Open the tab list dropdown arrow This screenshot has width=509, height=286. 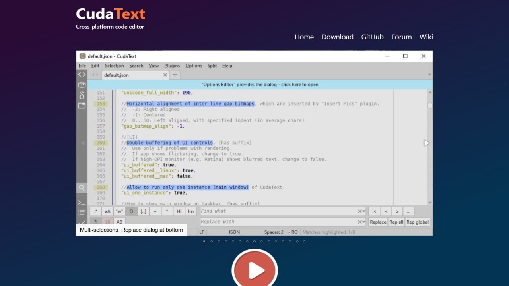point(429,75)
